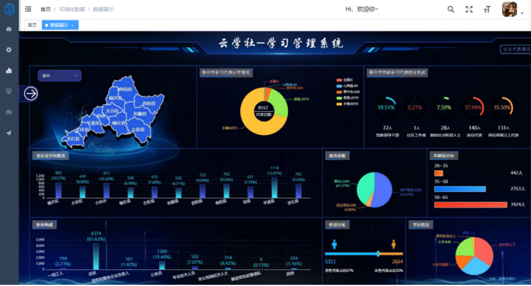Toggle the 山西省:49 legend item
Image resolution: width=531 pixels, height=286 pixels.
[x=347, y=86]
